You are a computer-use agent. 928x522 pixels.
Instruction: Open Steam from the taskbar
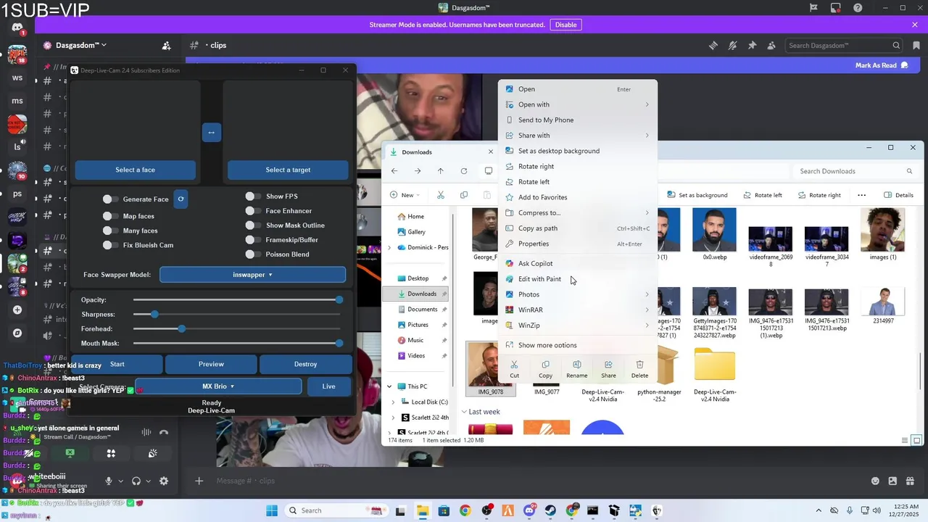click(551, 510)
